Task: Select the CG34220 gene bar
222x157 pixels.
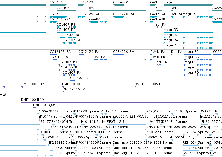Action: tap(118, 5)
